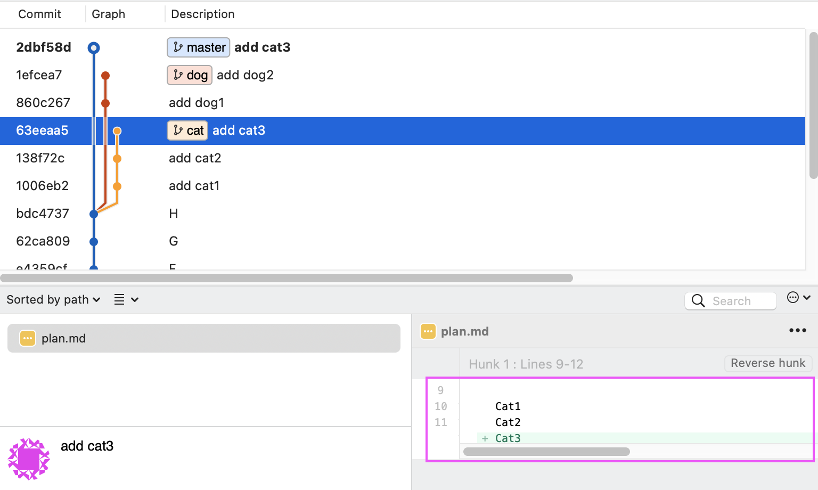Screen dimensions: 818x490
Task: Select commit 1006eb2 add cat1
Action: (403, 186)
